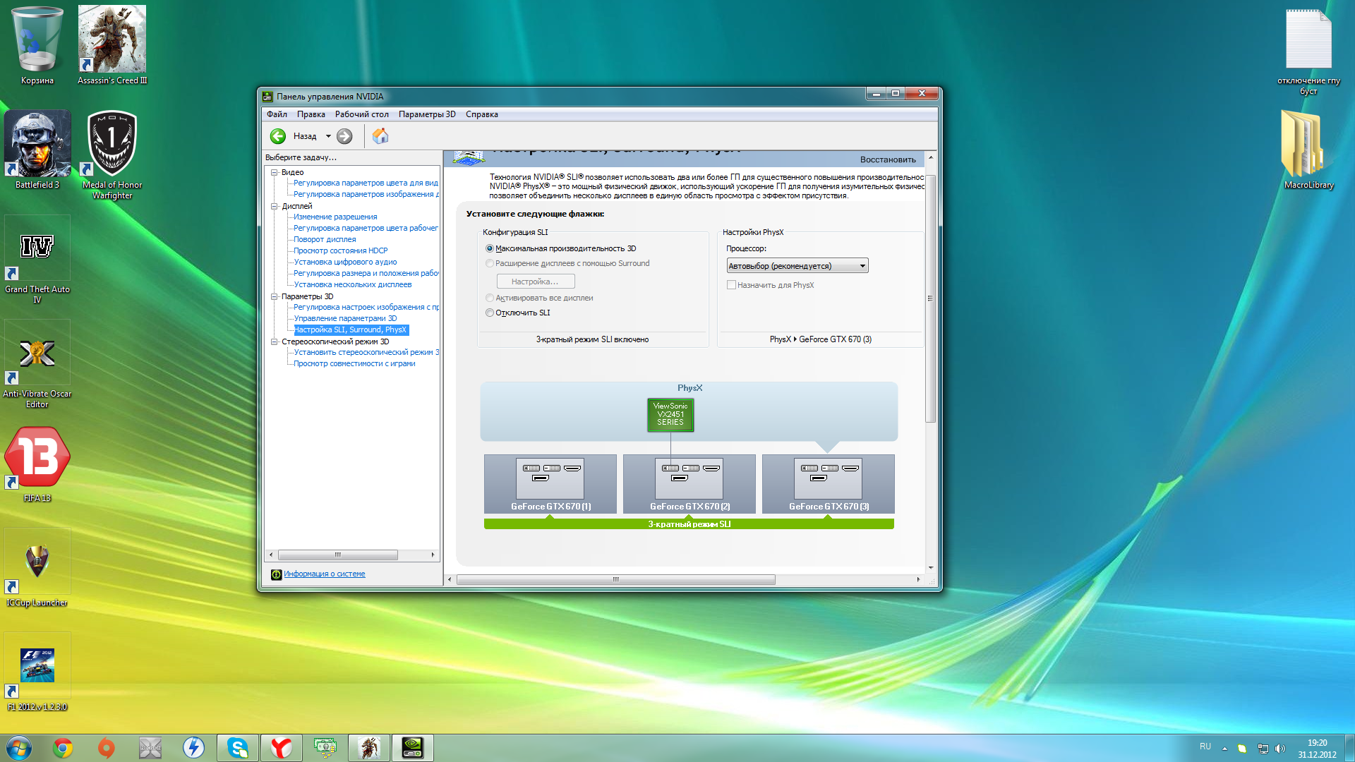Open Grand Theft Auto IV shortcut
Viewport: 1355px width, 762px height.
click(37, 259)
